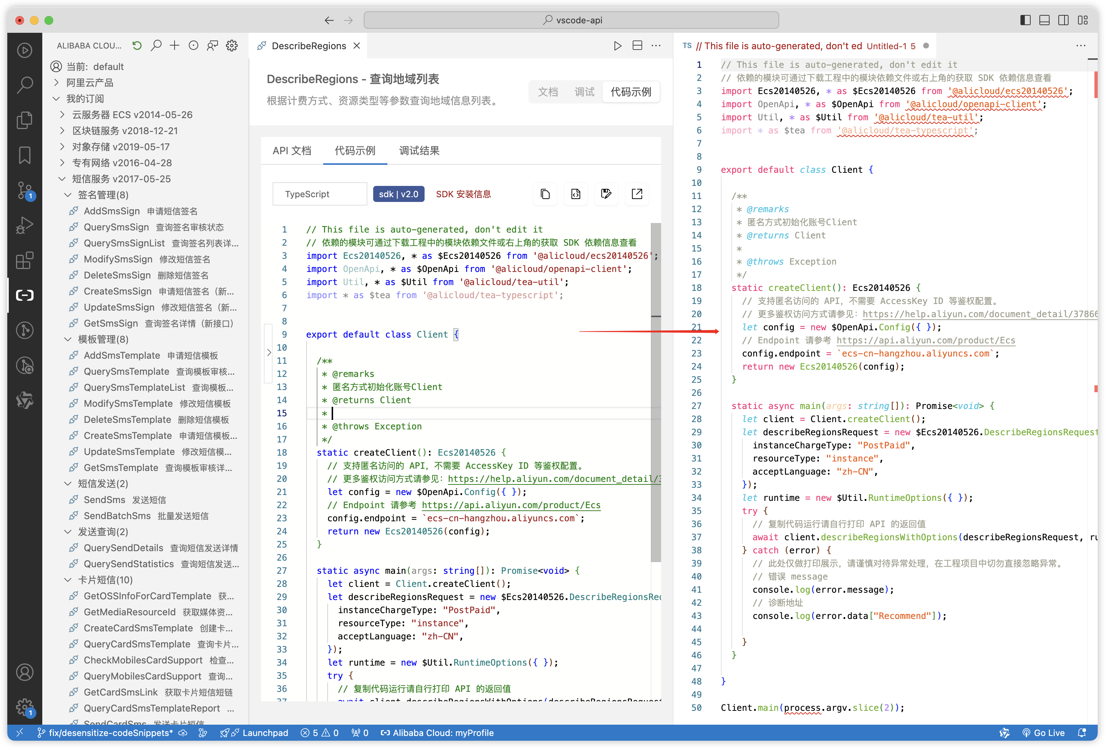The width and height of the screenshot is (1105, 748).
Task: Open Alibaba Cloud extension settings gear
Action: coord(231,45)
